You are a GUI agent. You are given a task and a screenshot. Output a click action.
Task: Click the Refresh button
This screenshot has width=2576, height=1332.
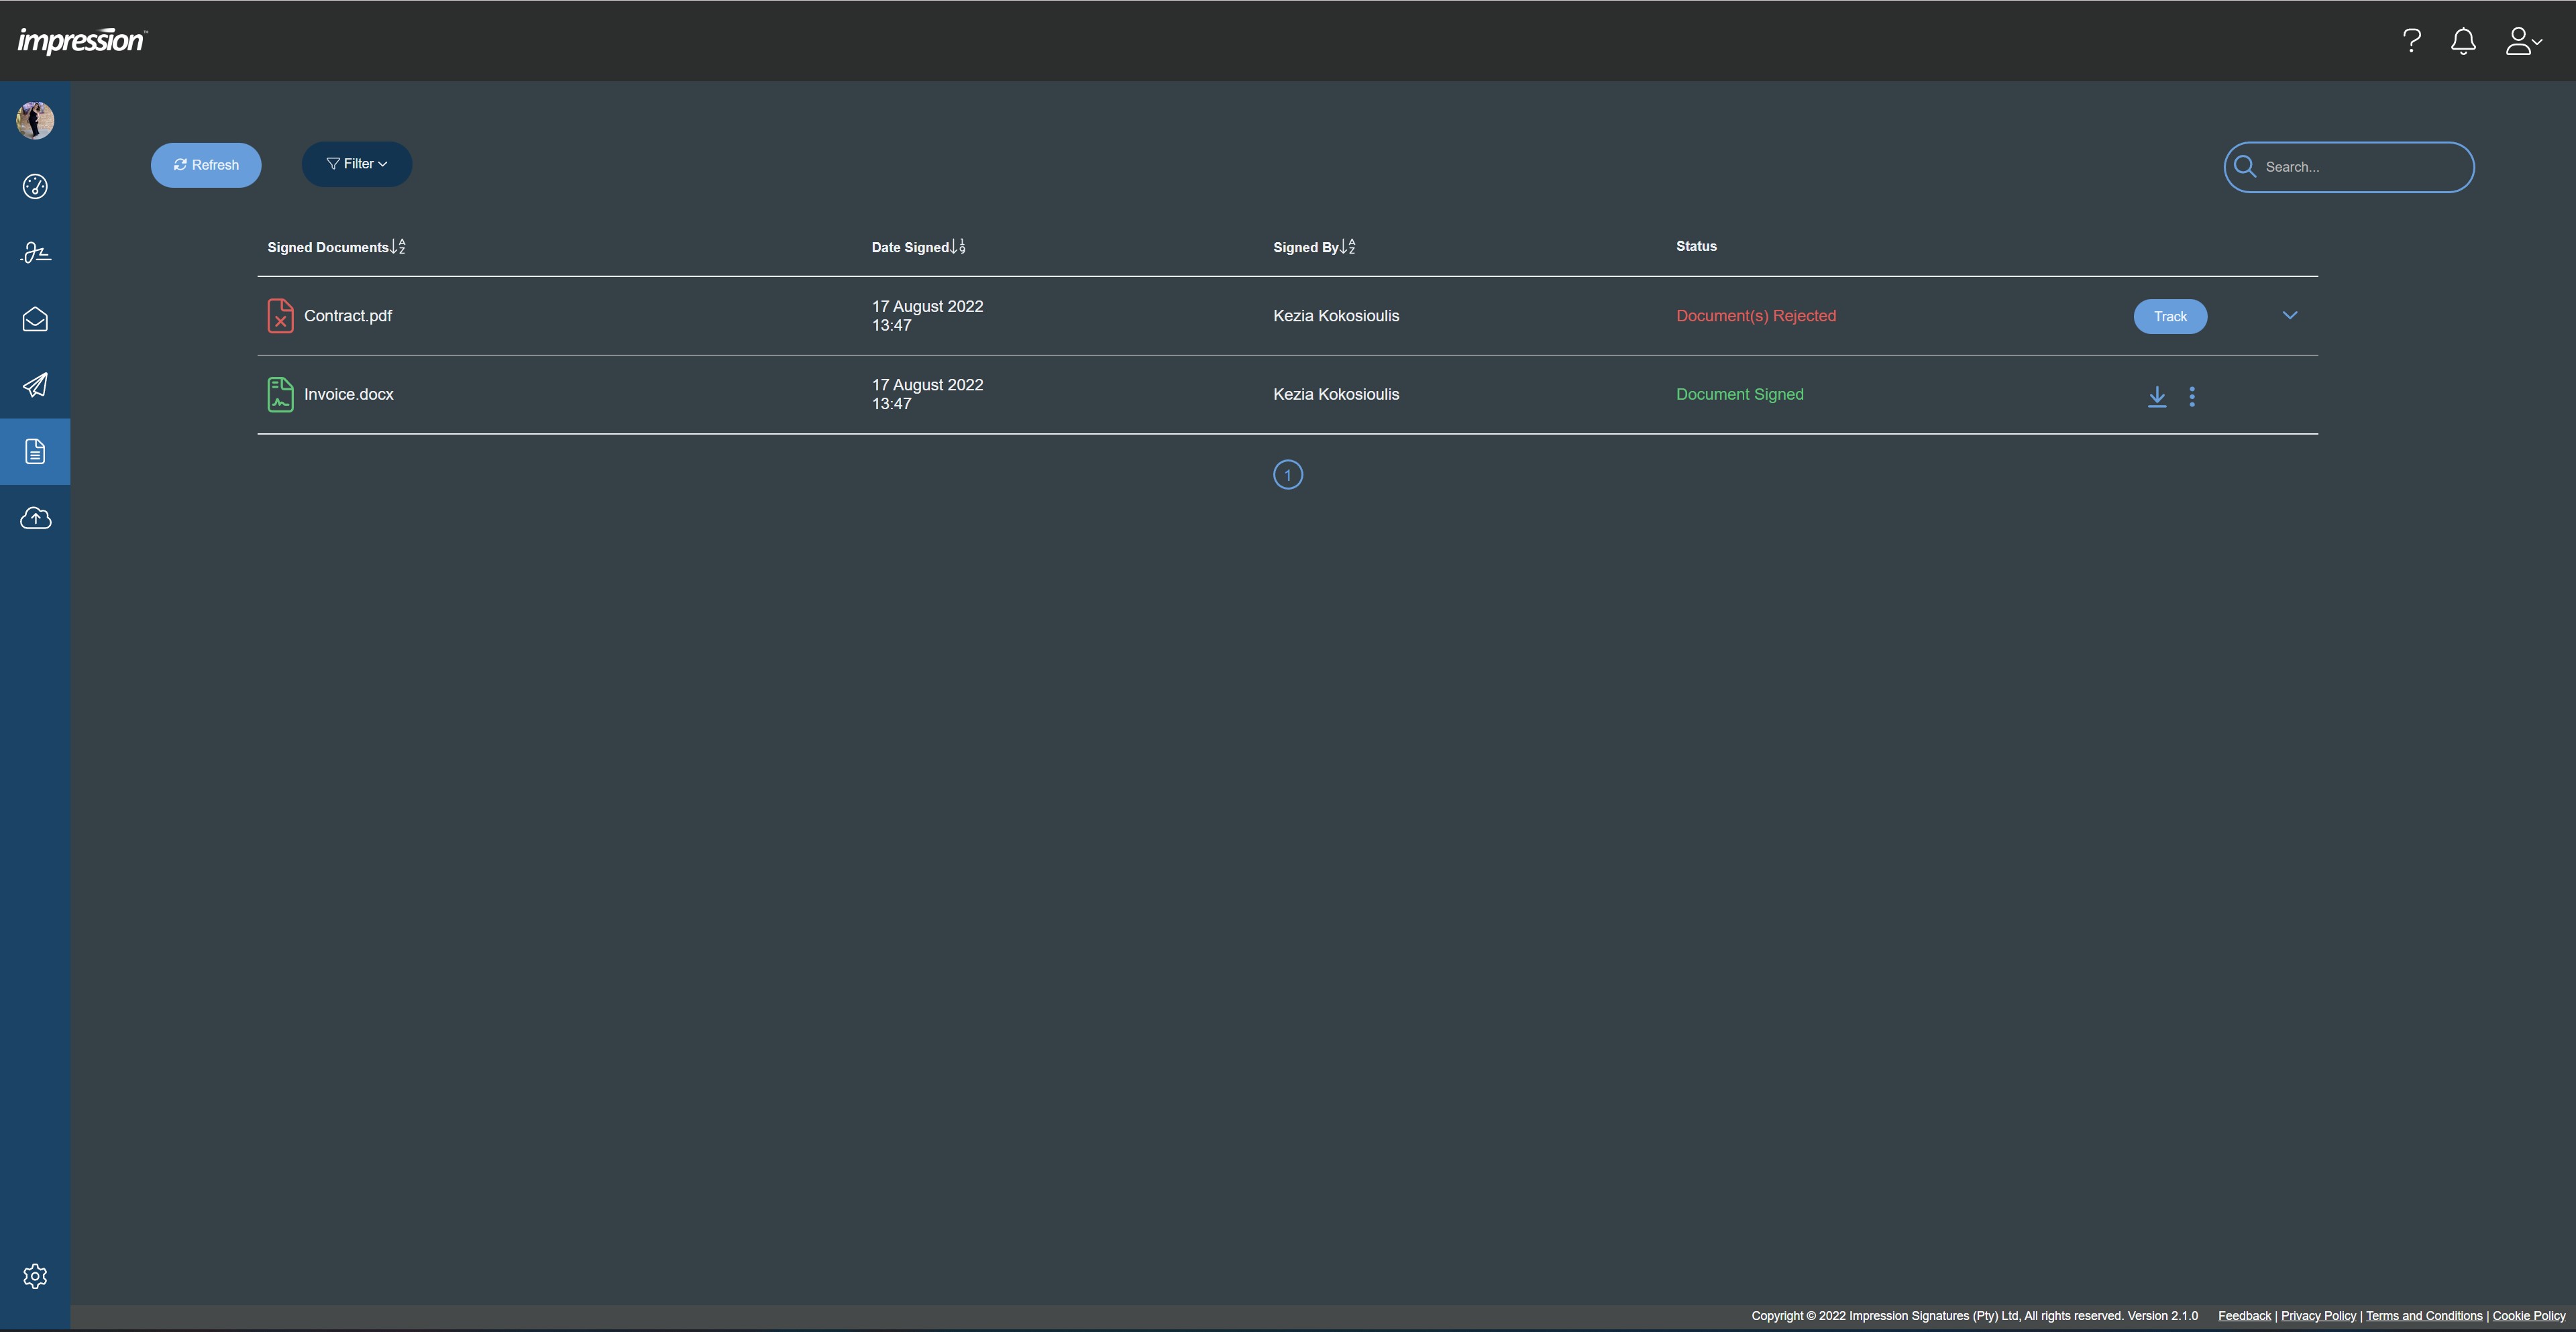206,165
